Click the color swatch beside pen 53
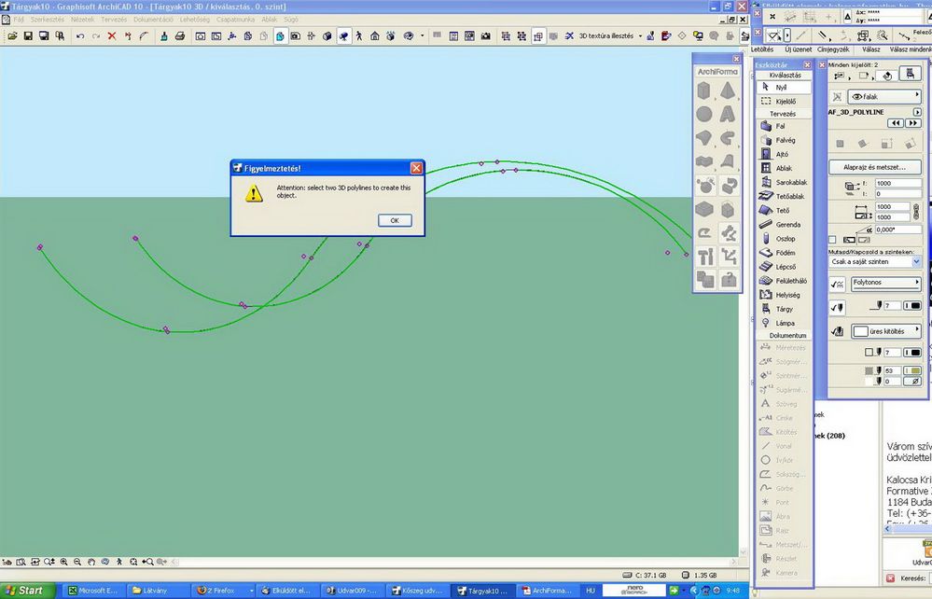932x599 pixels. click(x=912, y=370)
